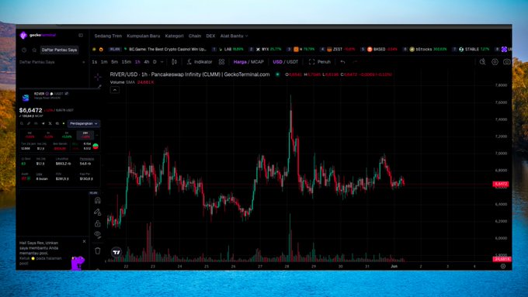
Task: Open the BC.Game casino ad link
Action: (x=165, y=49)
